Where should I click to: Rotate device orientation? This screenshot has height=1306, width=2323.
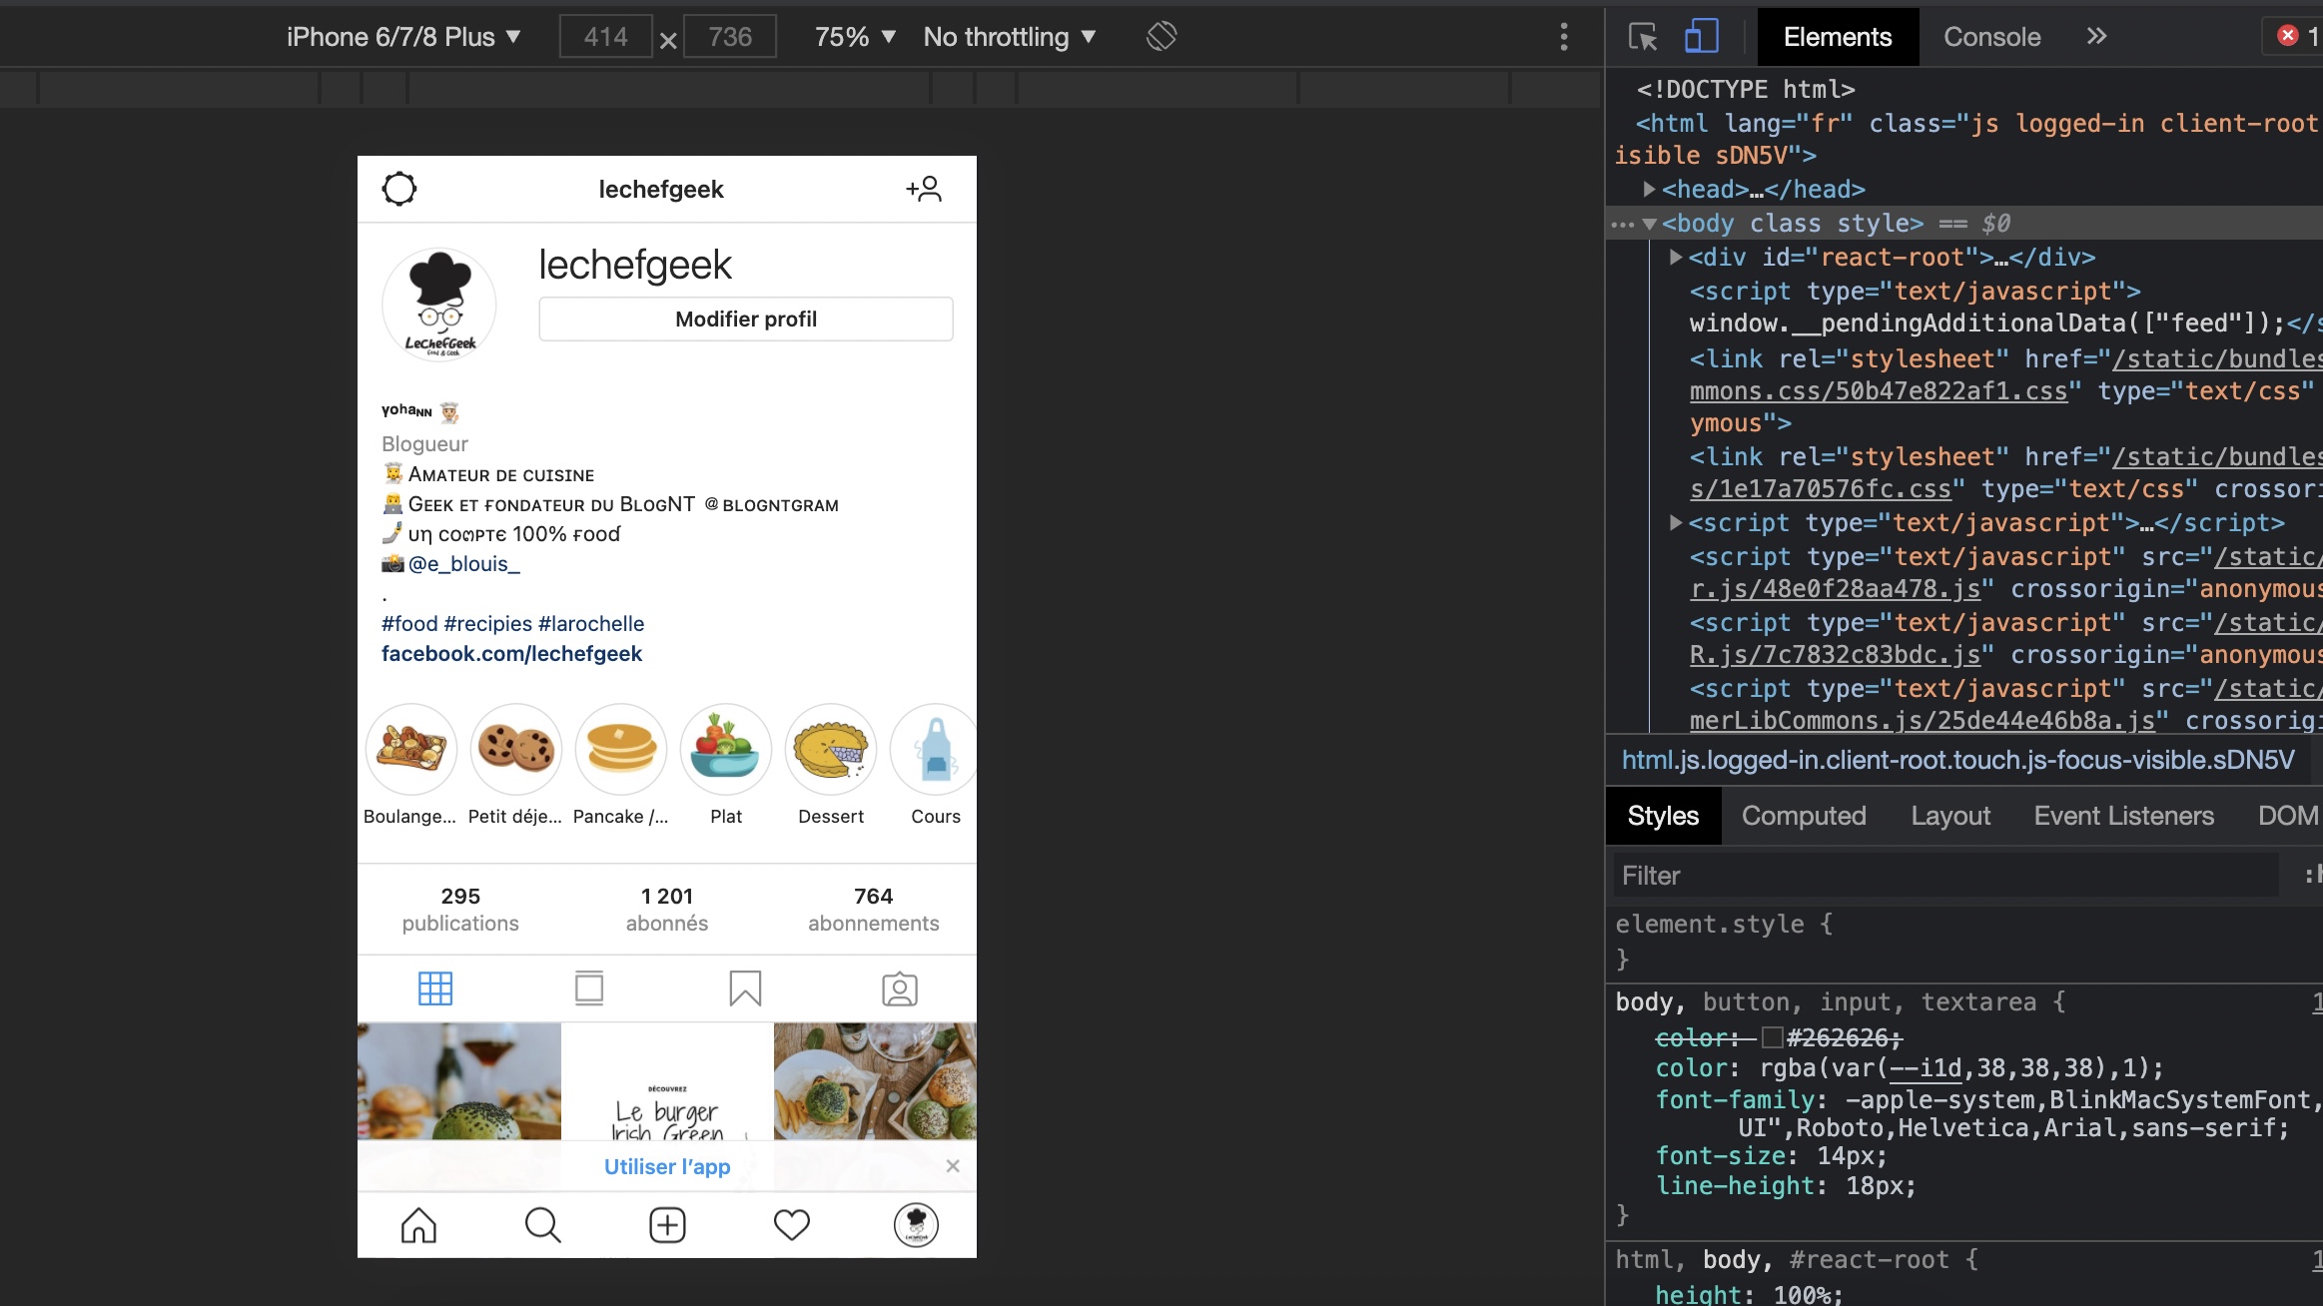1161,37
